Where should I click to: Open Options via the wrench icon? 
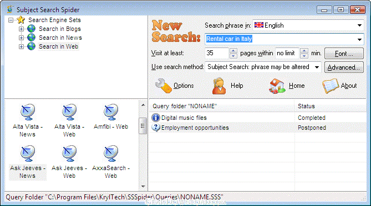click(163, 86)
